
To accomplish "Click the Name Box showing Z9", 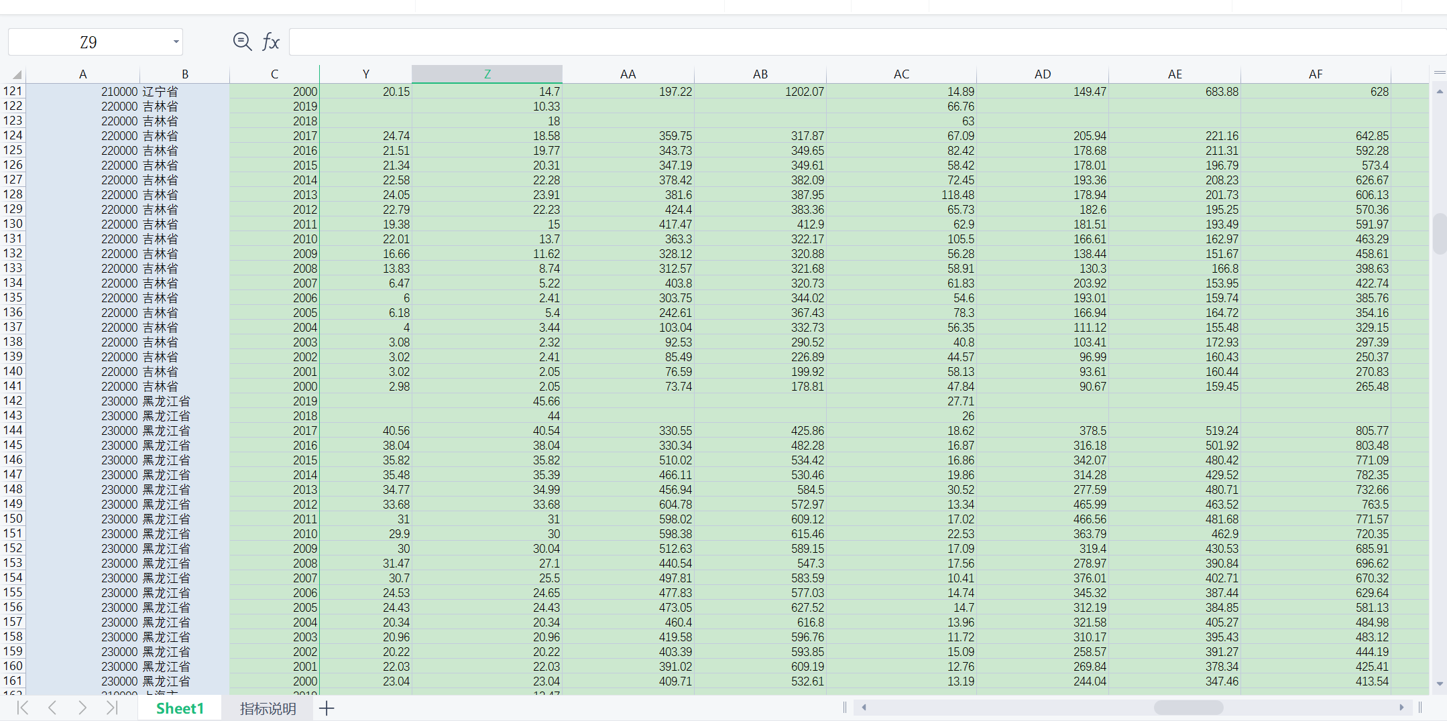I will (89, 42).
